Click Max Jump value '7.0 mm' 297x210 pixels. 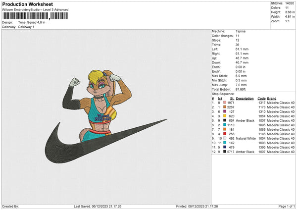click(241, 85)
